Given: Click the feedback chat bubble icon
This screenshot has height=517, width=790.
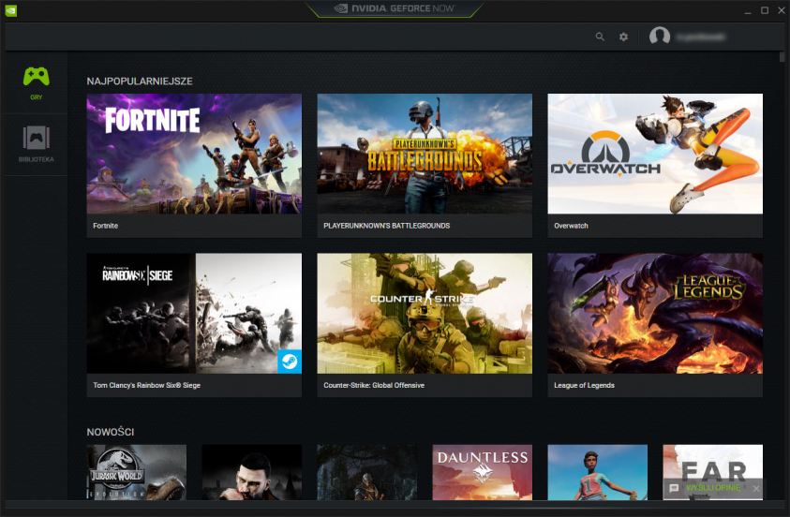Looking at the screenshot, I should [674, 488].
